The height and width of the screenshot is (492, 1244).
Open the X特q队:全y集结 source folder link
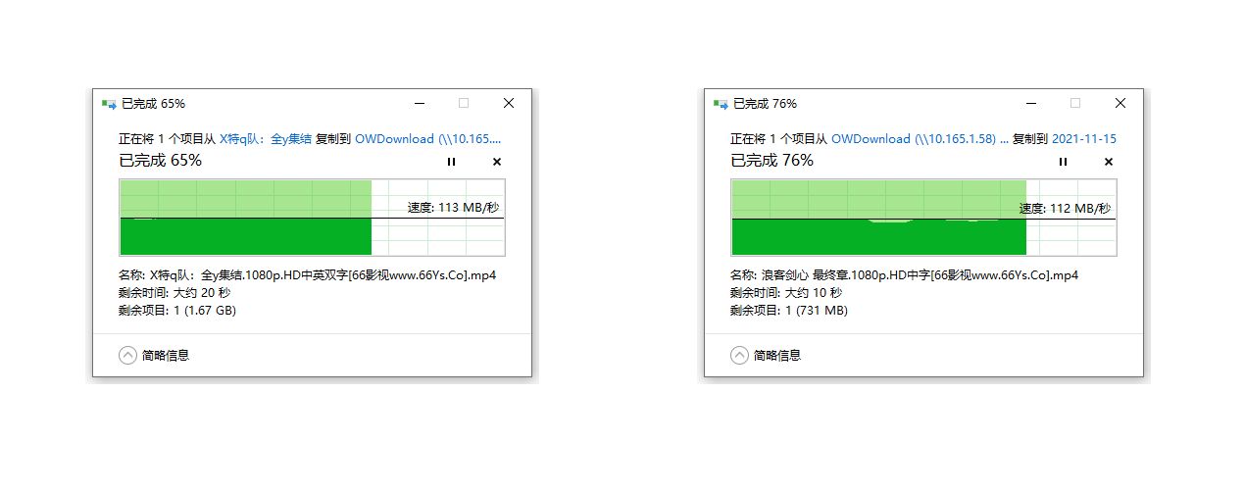pyautogui.click(x=266, y=139)
